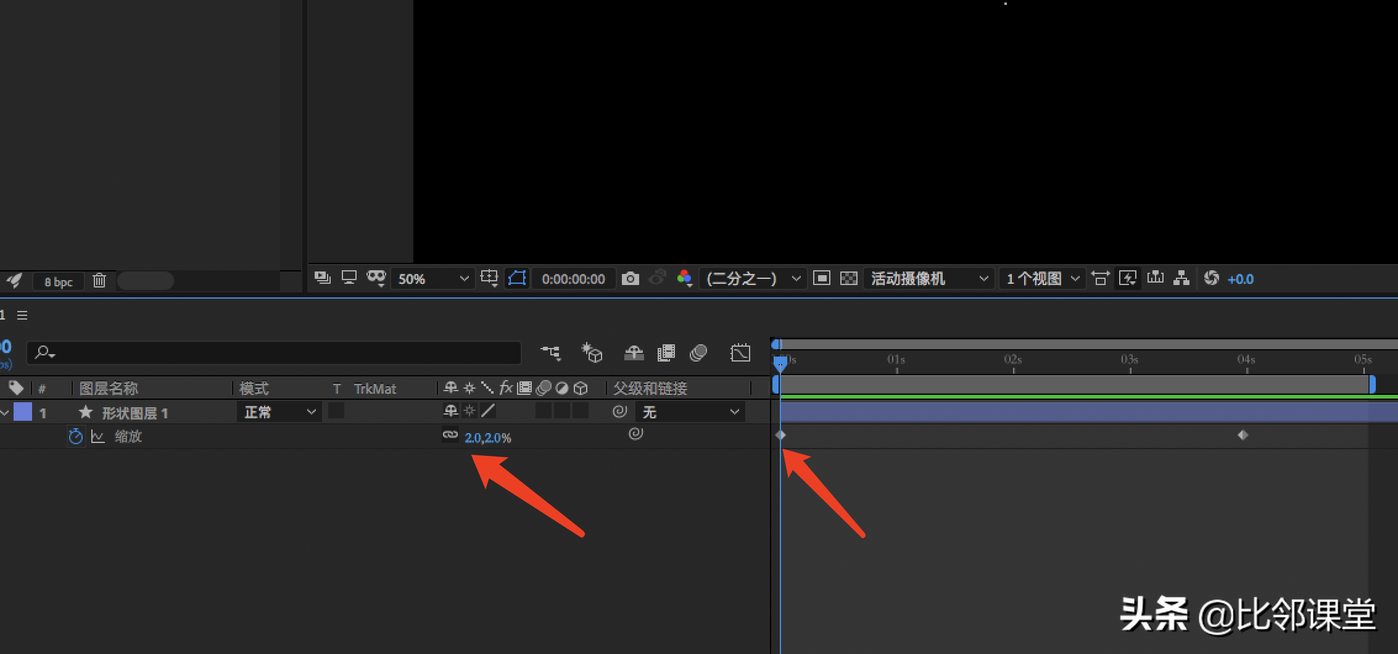Toggle the Region of Interest button
This screenshot has width=1398, height=654.
(x=517, y=278)
